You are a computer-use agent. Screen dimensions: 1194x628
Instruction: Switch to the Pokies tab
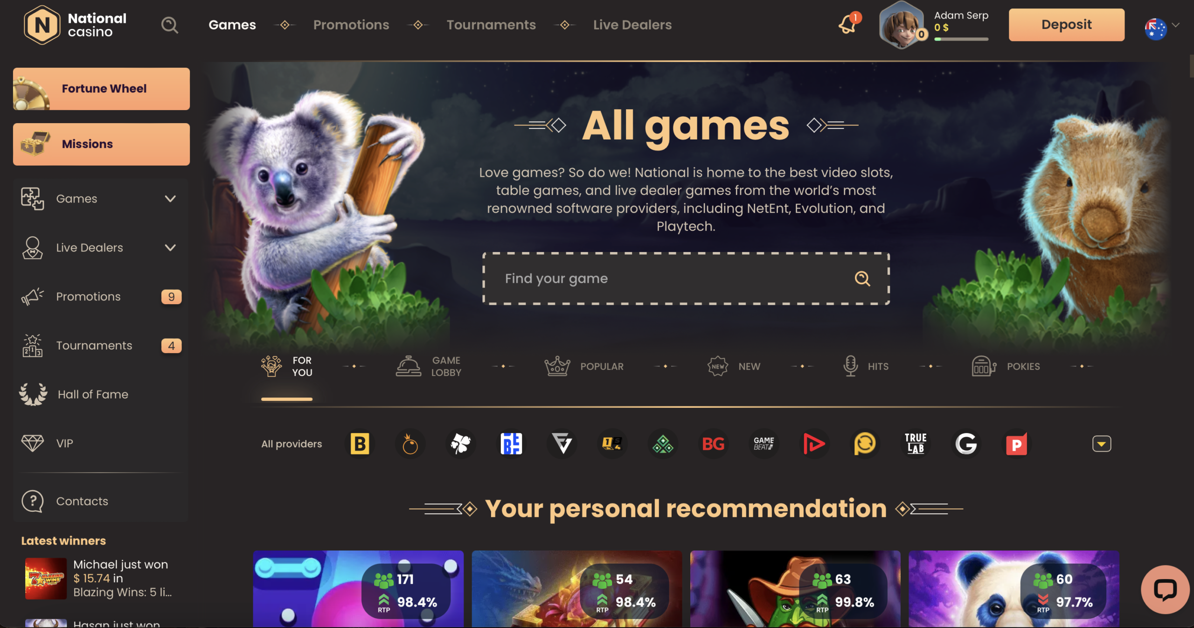1006,366
